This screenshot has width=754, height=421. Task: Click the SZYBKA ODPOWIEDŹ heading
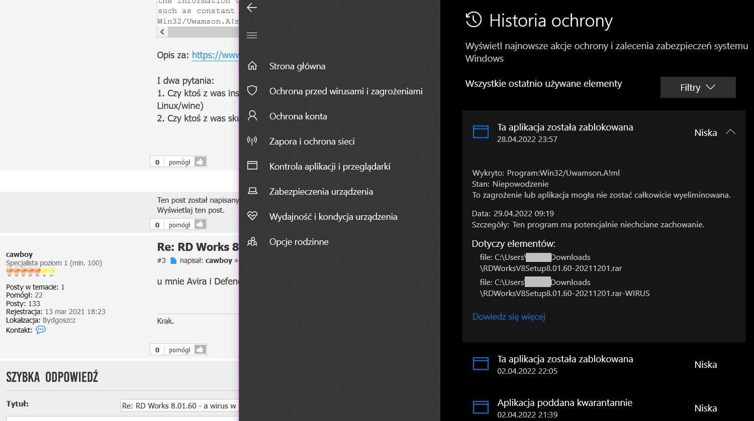coord(52,377)
